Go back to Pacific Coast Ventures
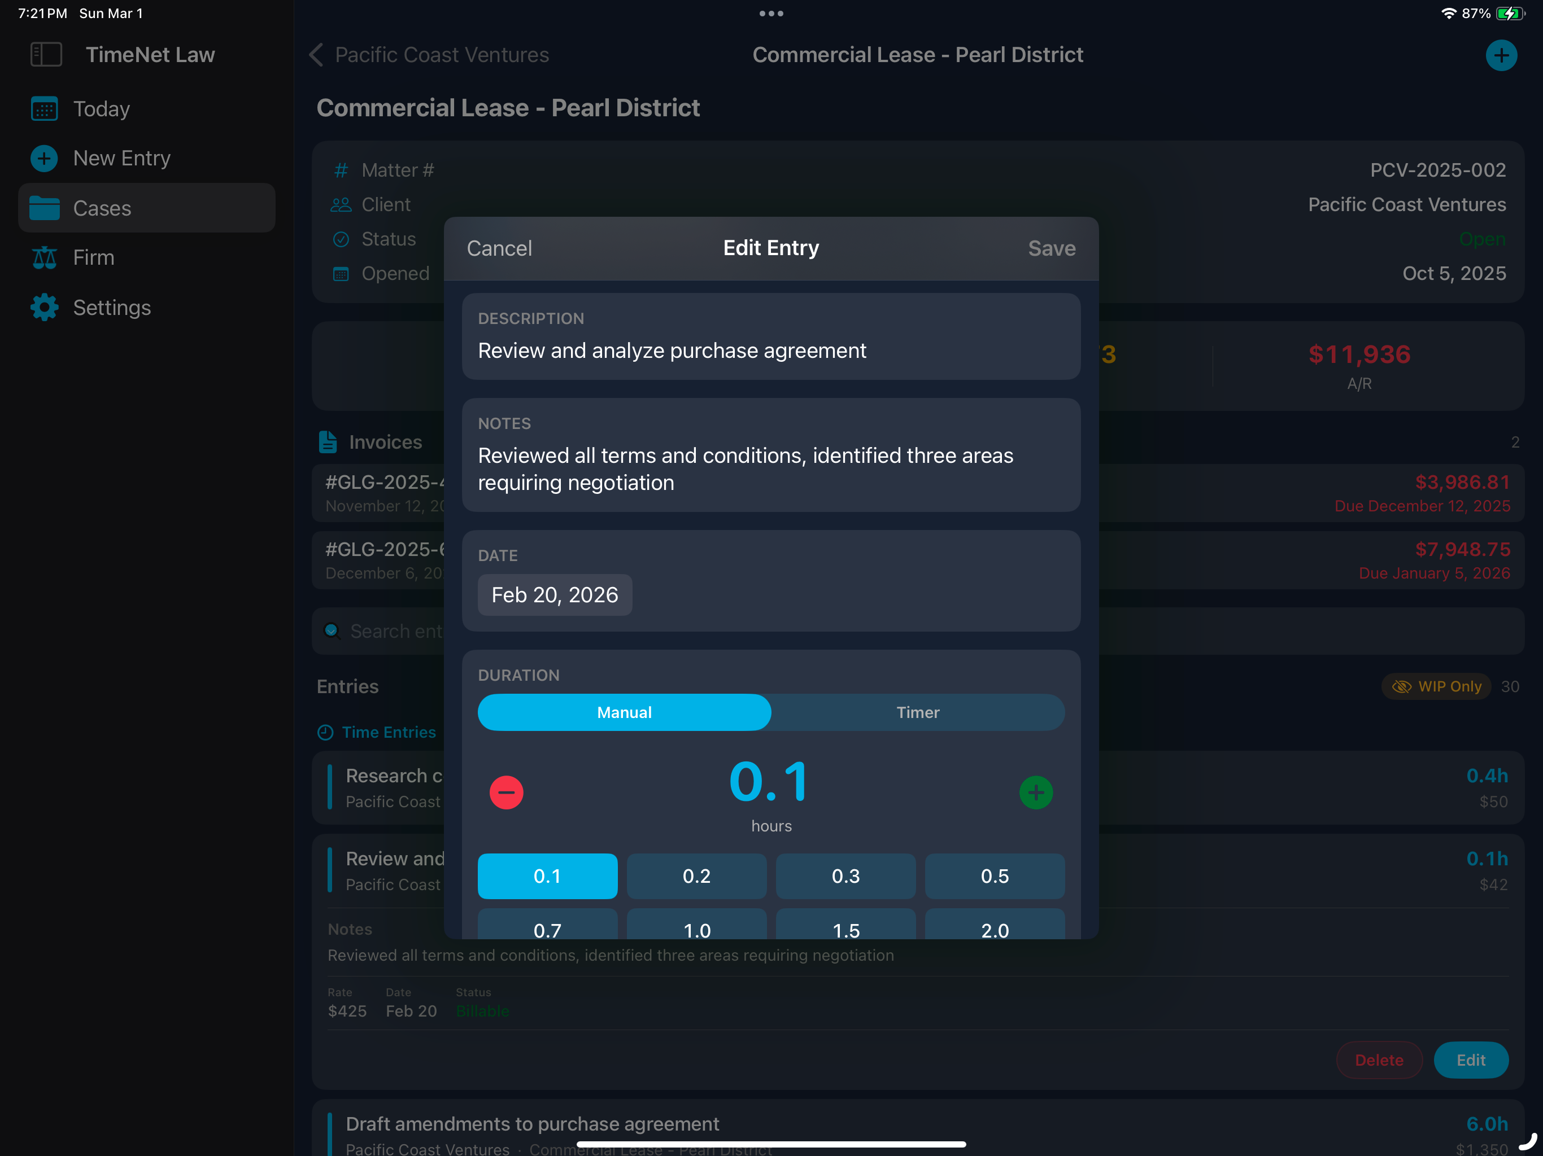 pyautogui.click(x=429, y=54)
